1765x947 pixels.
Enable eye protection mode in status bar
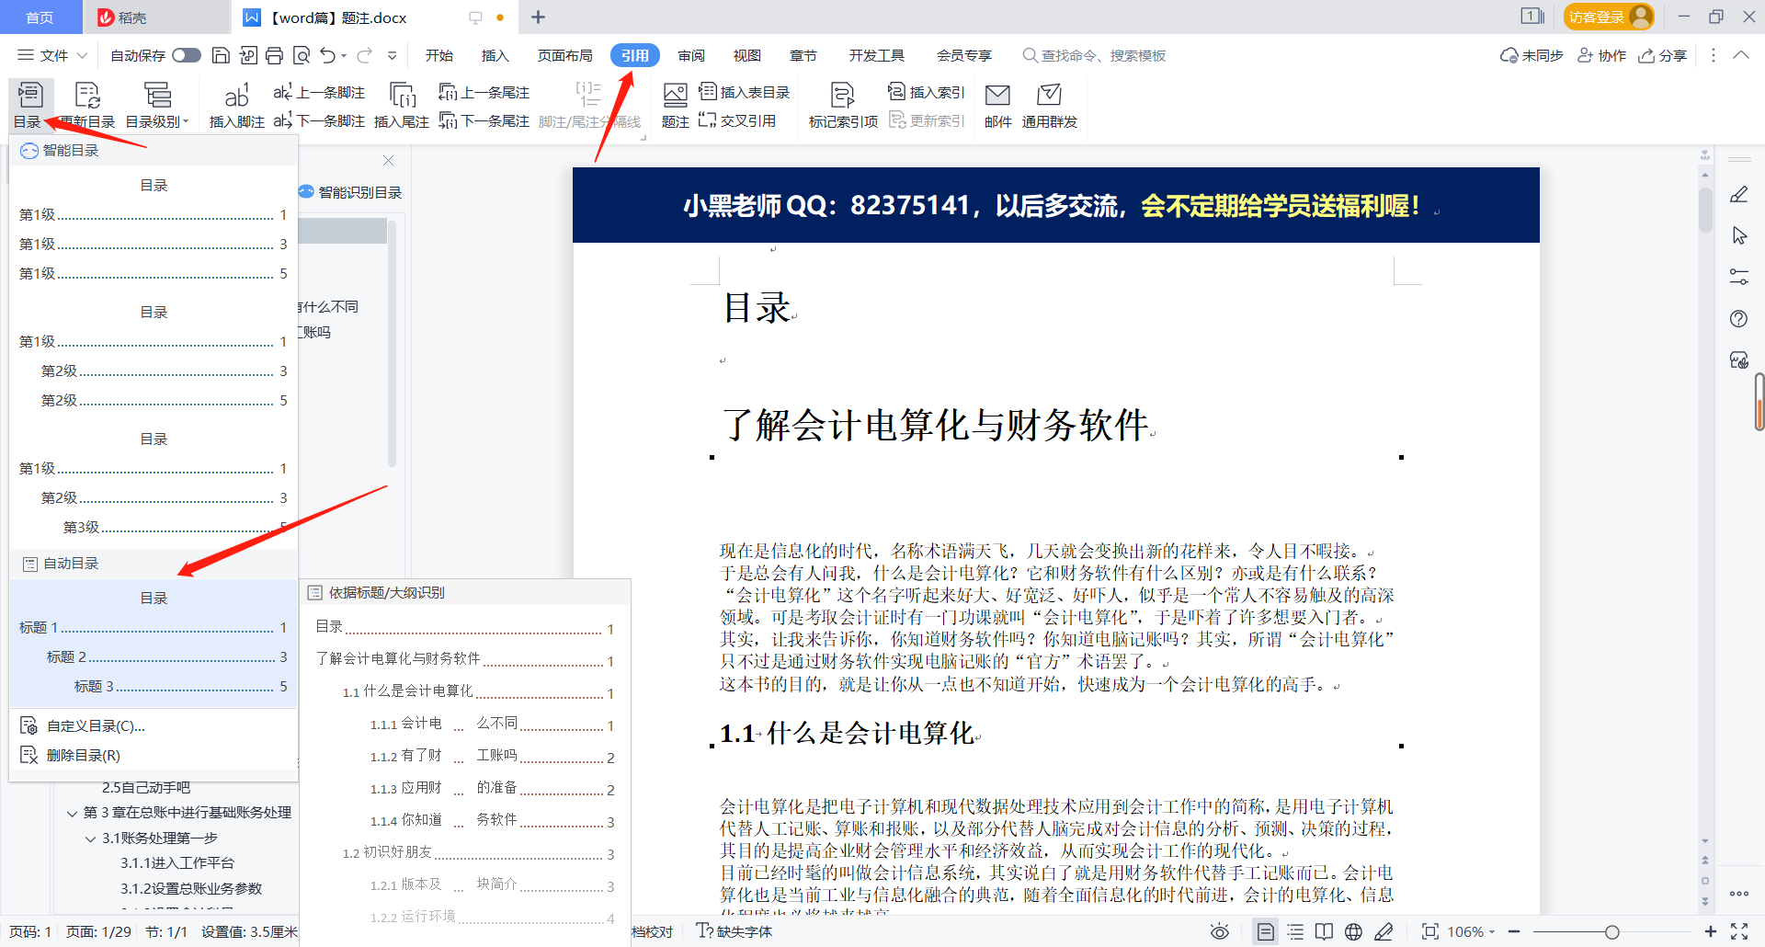(x=1219, y=931)
